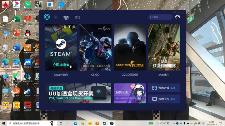This screenshot has height=126, width=225.
Task: Click the Steam商店 label
Action: pyautogui.click(x=61, y=75)
